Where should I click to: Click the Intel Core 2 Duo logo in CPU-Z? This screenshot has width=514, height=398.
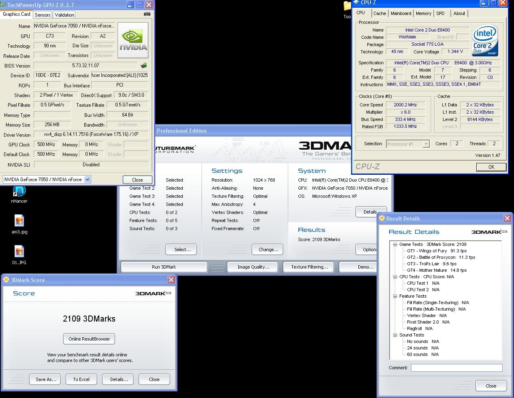click(485, 41)
